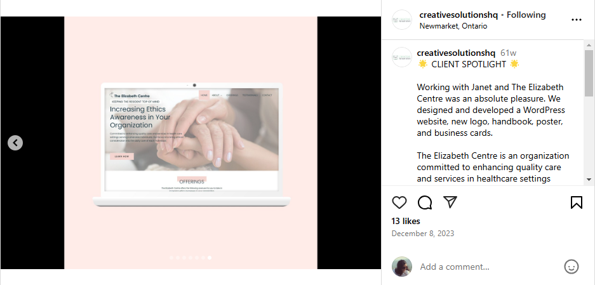This screenshot has width=595, height=285.
Task: Click the caption scrollbar up arrow
Action: coord(589,45)
